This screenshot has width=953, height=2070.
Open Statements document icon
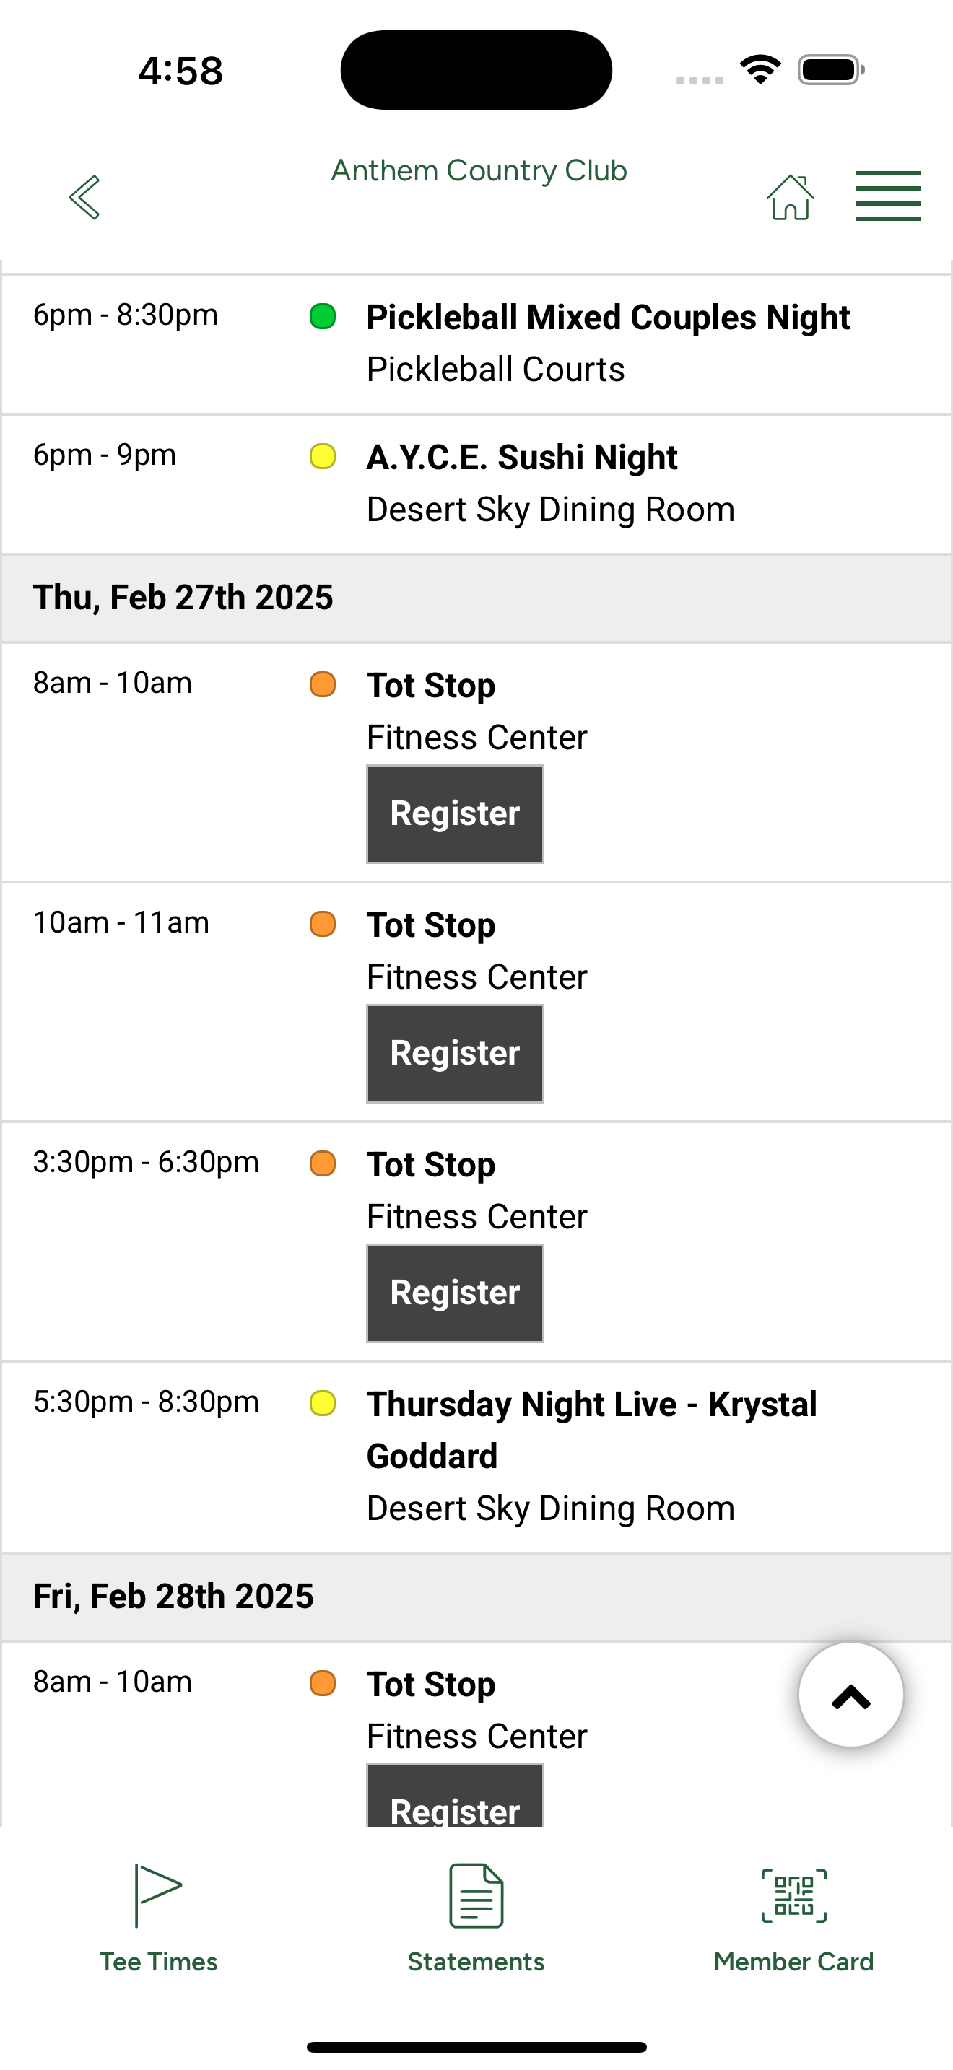[476, 1895]
